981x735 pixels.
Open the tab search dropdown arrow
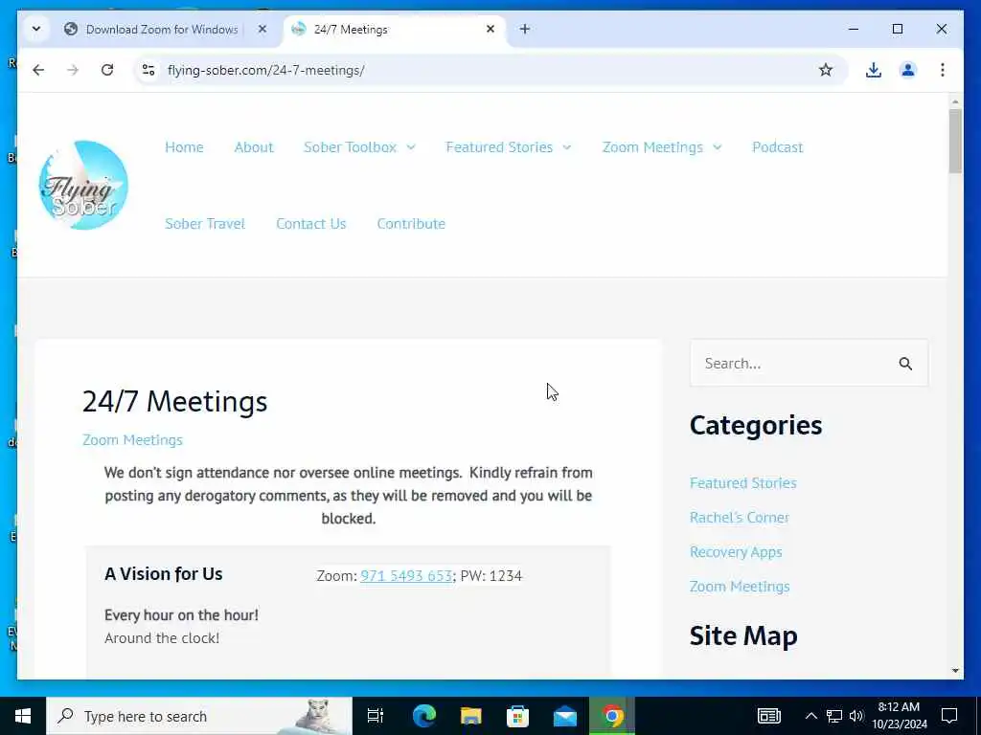pos(36,29)
